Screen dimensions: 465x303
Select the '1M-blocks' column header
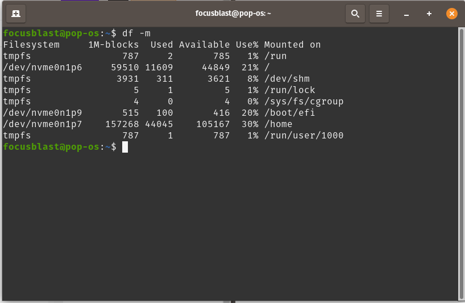click(x=114, y=45)
